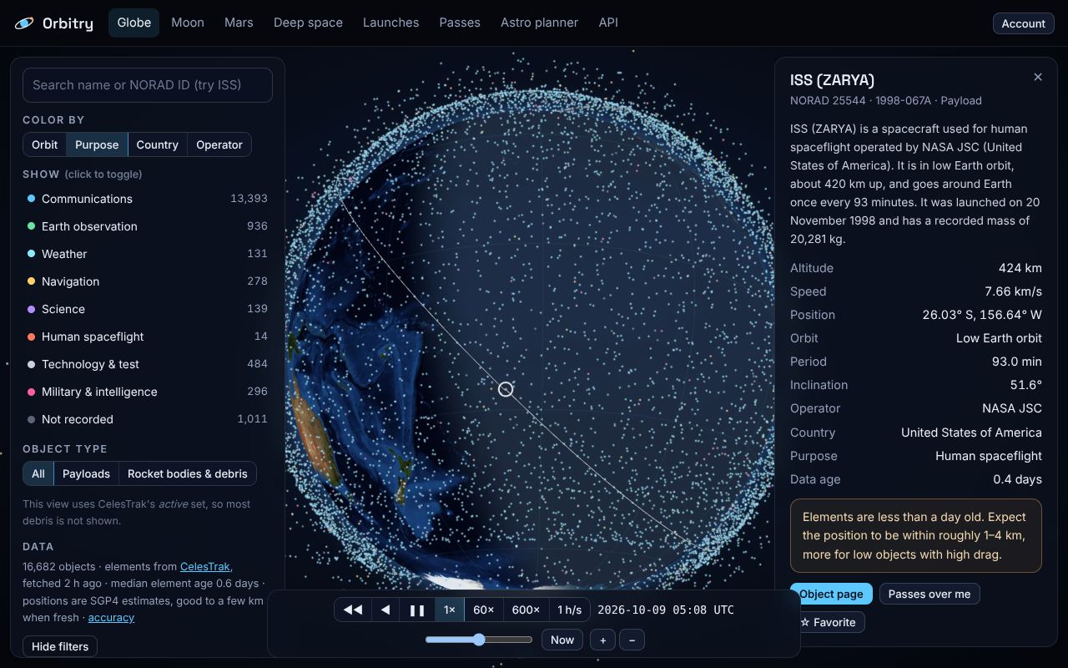
Task: Open the CelesTrak source link
Action: [x=205, y=566]
